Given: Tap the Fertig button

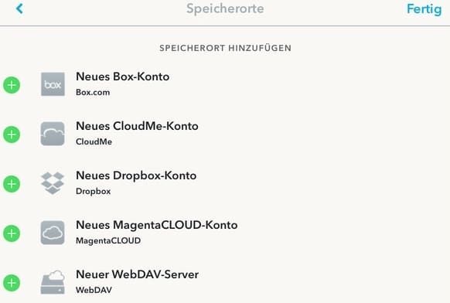Looking at the screenshot, I should tap(424, 9).
